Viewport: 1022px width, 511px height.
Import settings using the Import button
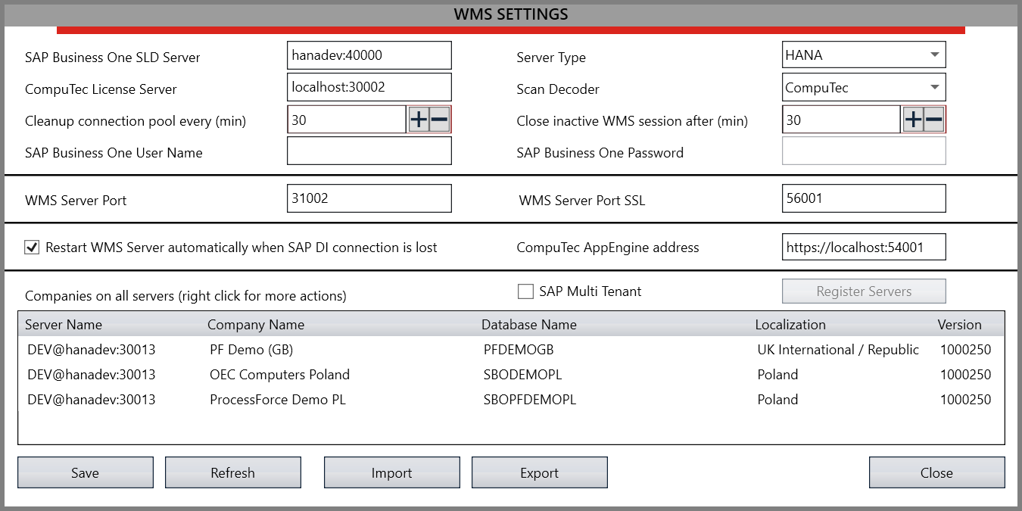391,472
